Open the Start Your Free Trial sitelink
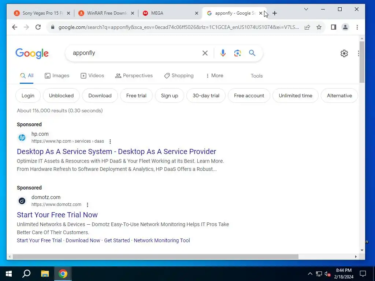This screenshot has width=375, height=281. pyautogui.click(x=39, y=240)
